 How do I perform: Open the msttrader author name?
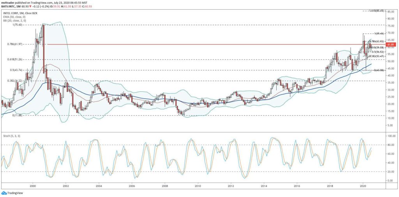coord(8,3)
